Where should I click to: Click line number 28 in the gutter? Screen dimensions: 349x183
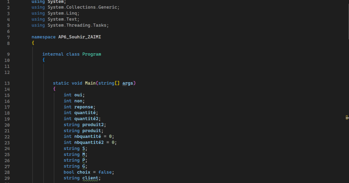click(7, 172)
